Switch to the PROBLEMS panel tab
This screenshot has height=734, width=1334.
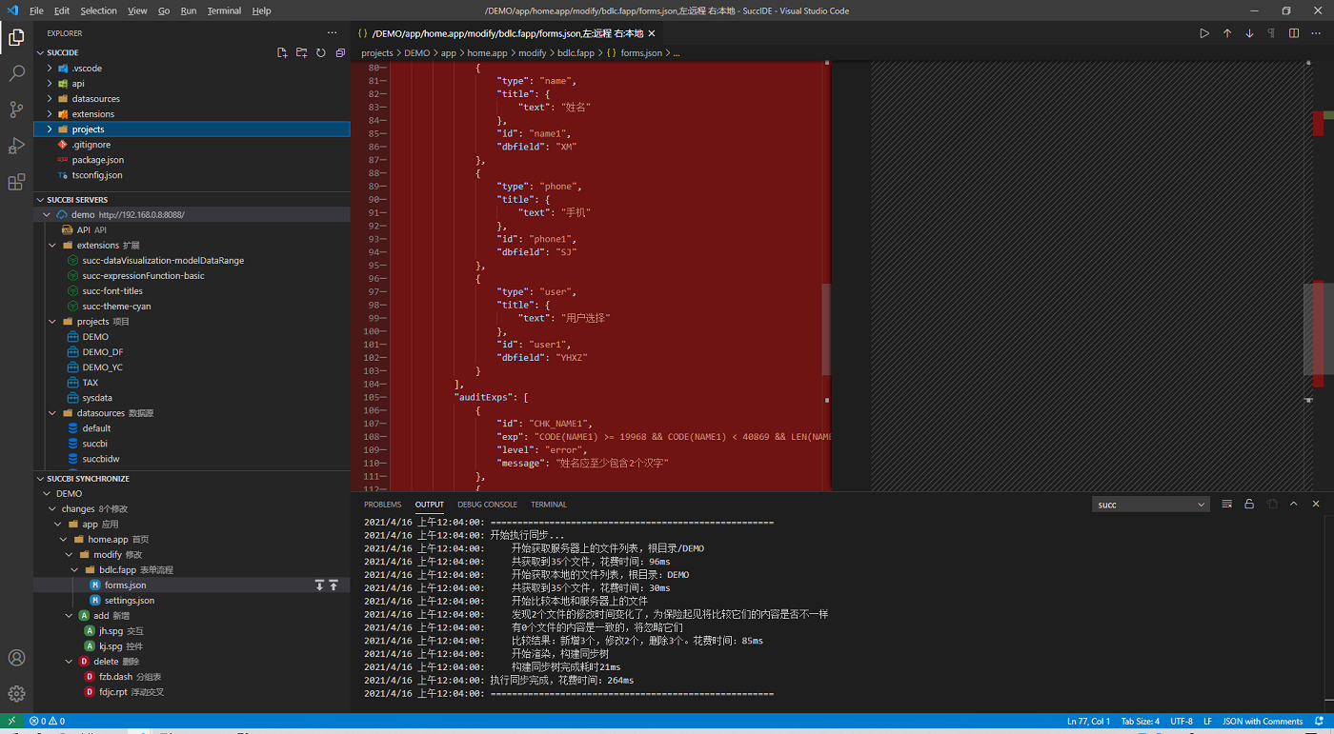pos(382,505)
